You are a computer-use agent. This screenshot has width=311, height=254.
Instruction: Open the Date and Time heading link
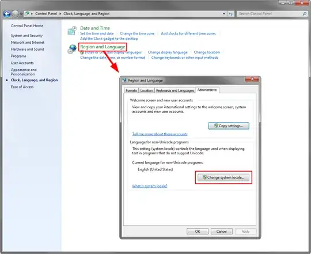tap(95, 28)
